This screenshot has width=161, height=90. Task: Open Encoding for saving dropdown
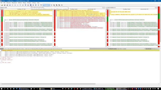131,49
